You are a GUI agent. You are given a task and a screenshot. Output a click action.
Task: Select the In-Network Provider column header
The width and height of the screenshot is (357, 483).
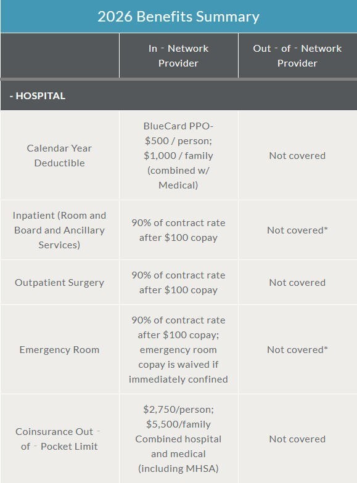coord(179,55)
